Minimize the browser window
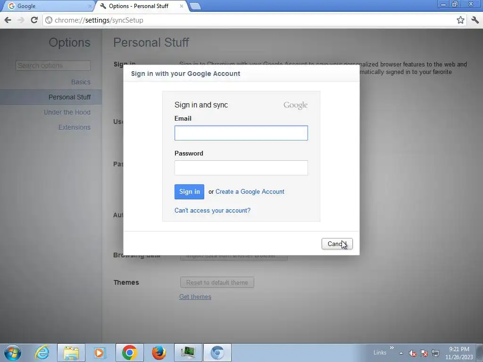 443,4
